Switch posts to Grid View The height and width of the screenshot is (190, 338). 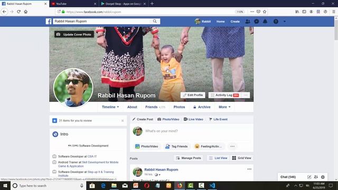[x=242, y=158]
